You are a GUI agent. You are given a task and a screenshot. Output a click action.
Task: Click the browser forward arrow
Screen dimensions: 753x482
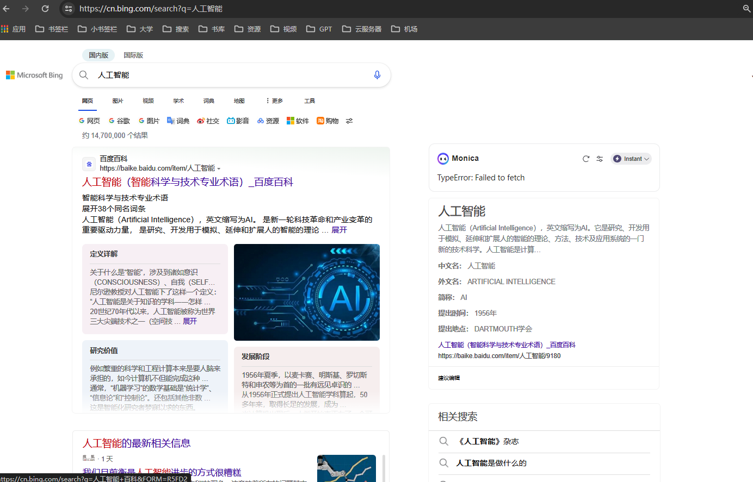(x=26, y=9)
